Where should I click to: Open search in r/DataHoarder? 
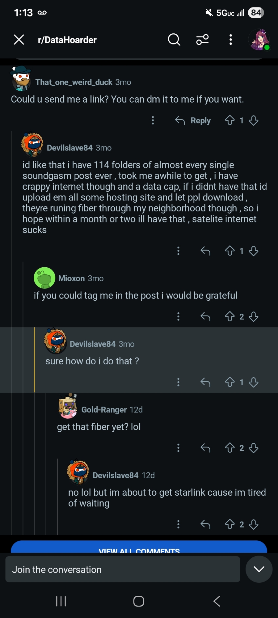pyautogui.click(x=174, y=40)
